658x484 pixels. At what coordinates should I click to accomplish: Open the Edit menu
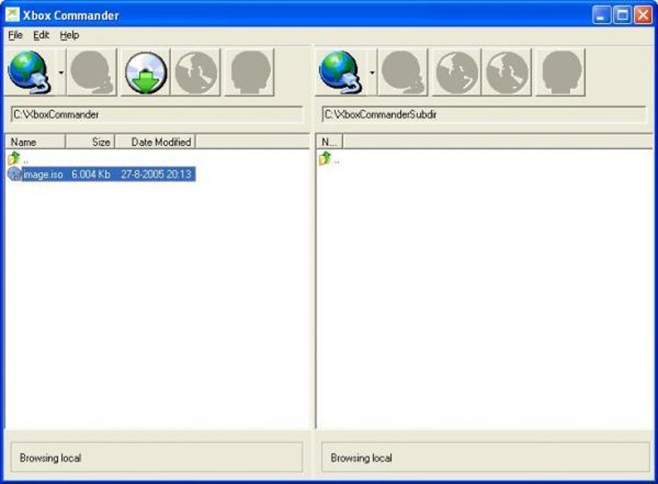(41, 35)
